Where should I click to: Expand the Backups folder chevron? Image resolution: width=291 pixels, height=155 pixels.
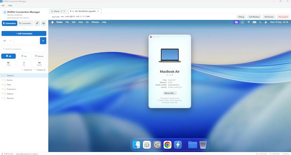coord(2,98)
